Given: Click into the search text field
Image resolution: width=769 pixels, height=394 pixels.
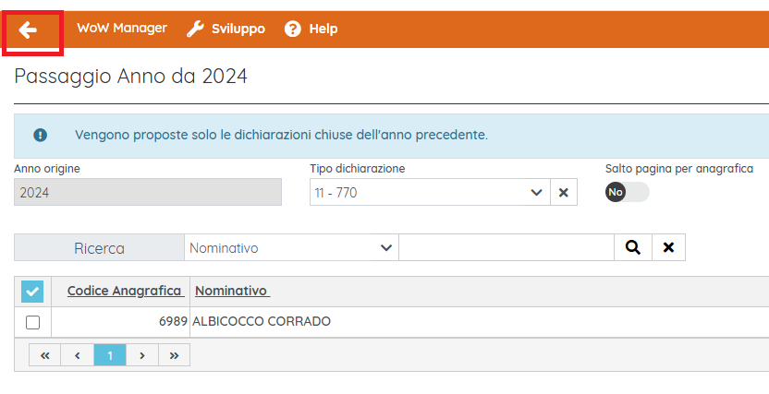Looking at the screenshot, I should point(507,247).
